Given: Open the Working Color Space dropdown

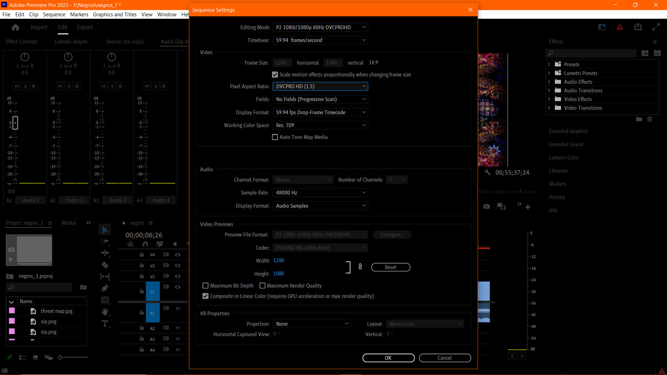Looking at the screenshot, I should pos(320,125).
